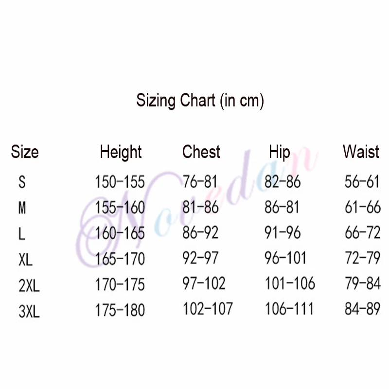Select the L size row label
The width and height of the screenshot is (389, 389).
22,234
